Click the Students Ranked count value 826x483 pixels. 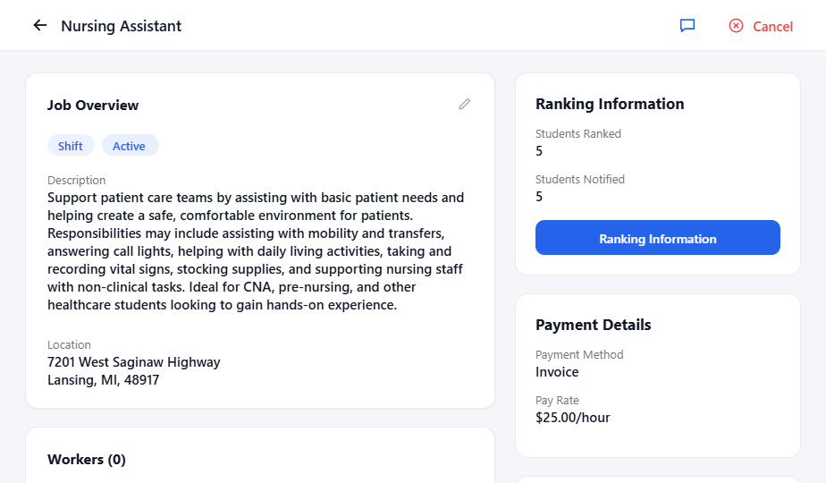click(539, 151)
